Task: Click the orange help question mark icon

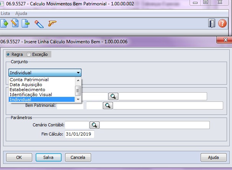Action: [222, 23]
